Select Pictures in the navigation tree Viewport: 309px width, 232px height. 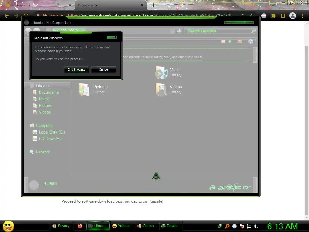click(46, 105)
